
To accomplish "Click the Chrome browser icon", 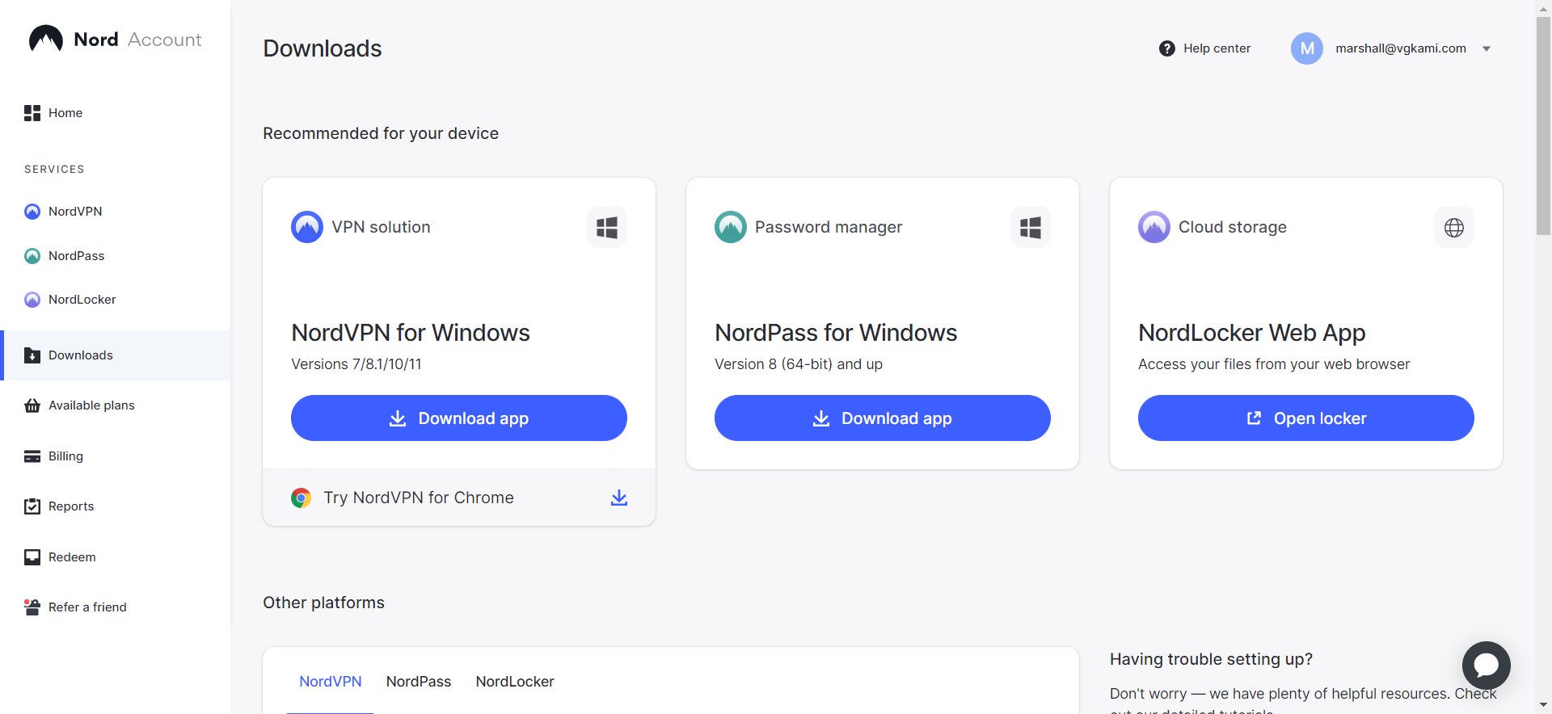I will point(302,498).
